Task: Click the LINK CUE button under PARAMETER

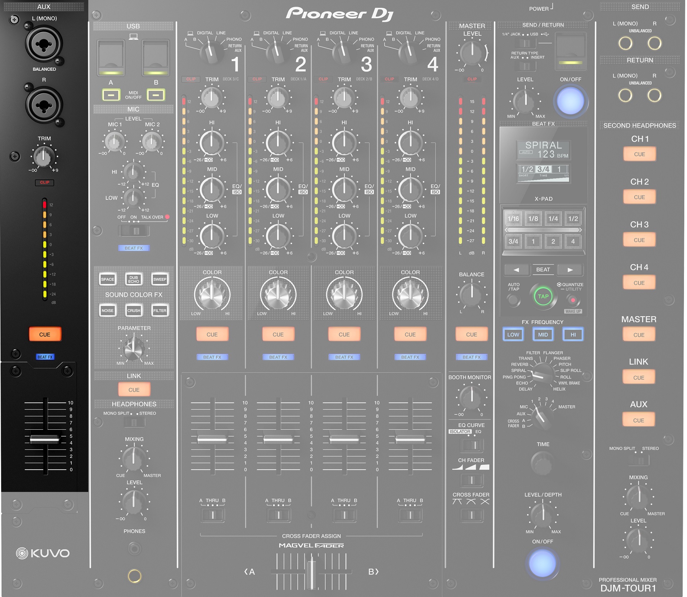Action: 134,390
